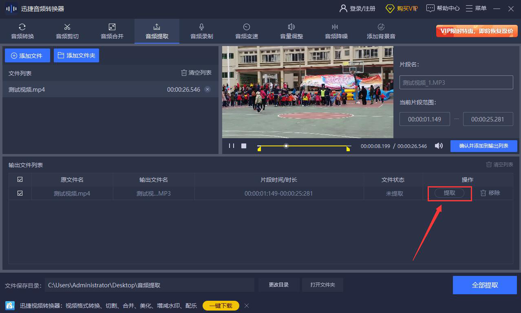Screen dimensions: 521x313
Task: Remove 测试视频.mp4 from file list
Action: (208, 89)
